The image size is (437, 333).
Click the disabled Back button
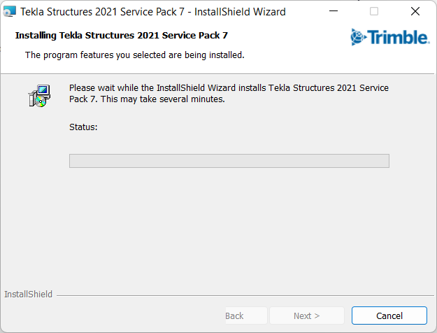click(x=234, y=316)
